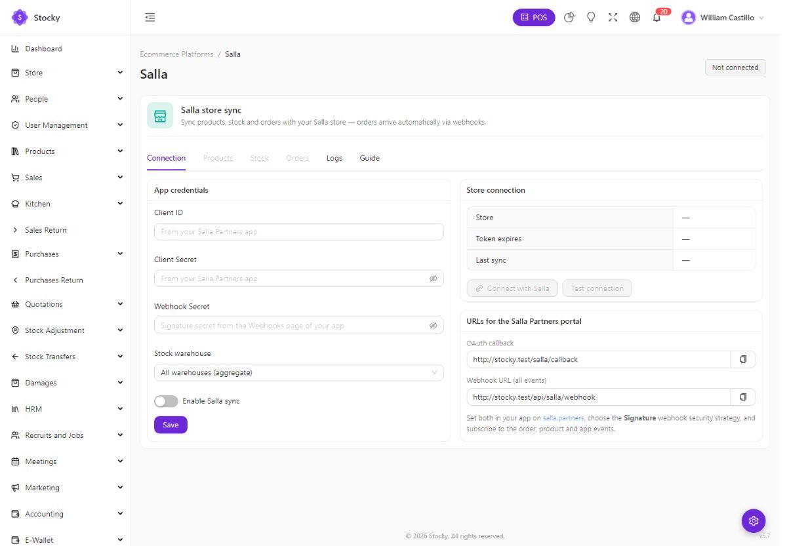Image resolution: width=787 pixels, height=546 pixels.
Task: Click the Not connected status badge
Action: pyautogui.click(x=735, y=68)
